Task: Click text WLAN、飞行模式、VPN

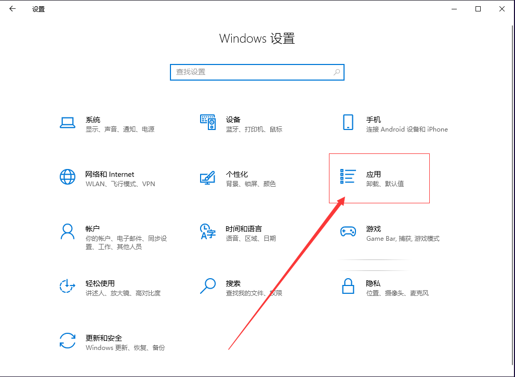Action: tap(120, 184)
